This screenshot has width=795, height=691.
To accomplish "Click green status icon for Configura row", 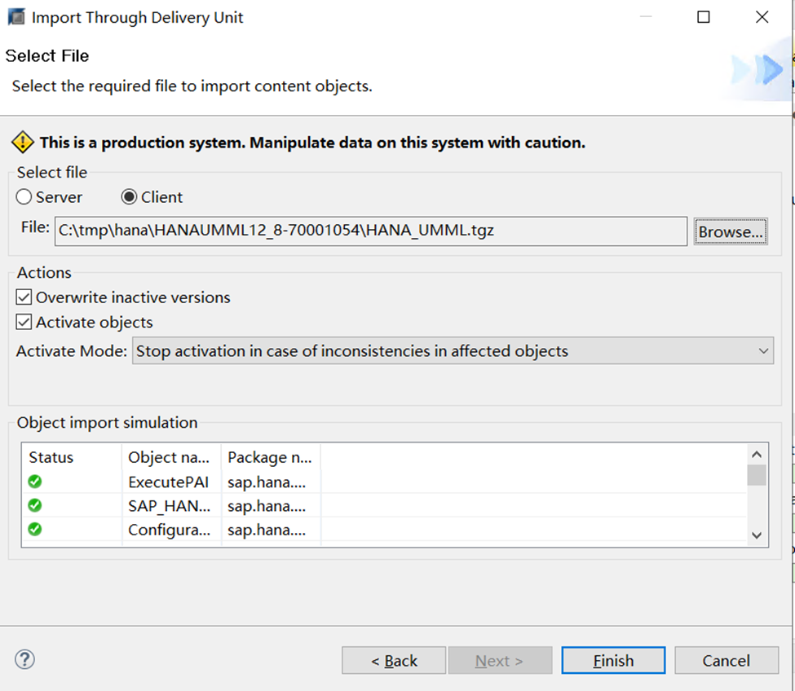I will click(x=35, y=529).
